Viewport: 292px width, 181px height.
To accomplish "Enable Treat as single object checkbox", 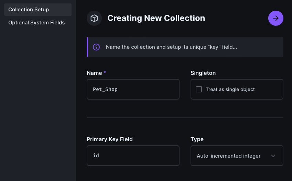I will [199, 89].
